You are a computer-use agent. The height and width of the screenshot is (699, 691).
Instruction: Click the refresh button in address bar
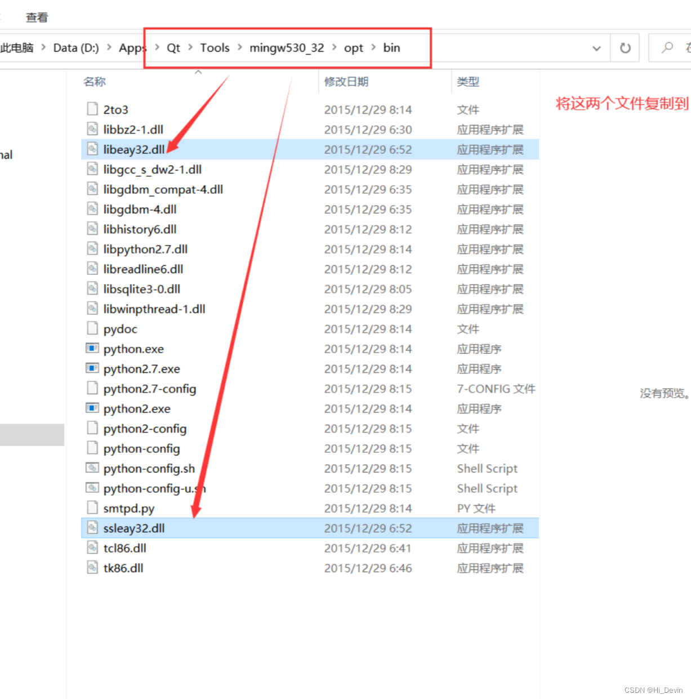[625, 48]
